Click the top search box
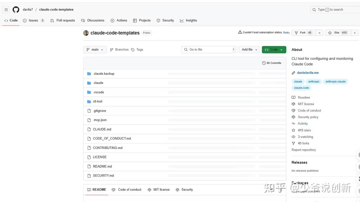 pos(335,10)
